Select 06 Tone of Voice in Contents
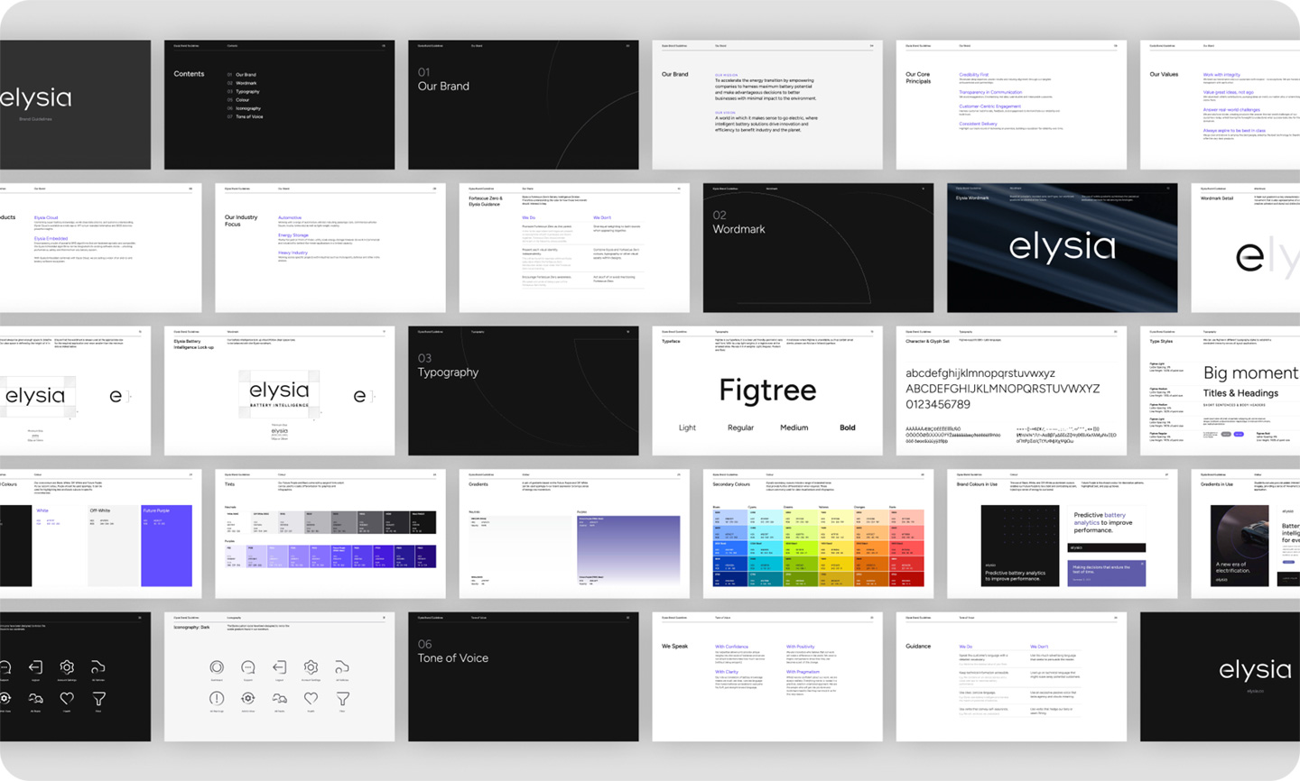This screenshot has width=1300, height=781. [249, 116]
